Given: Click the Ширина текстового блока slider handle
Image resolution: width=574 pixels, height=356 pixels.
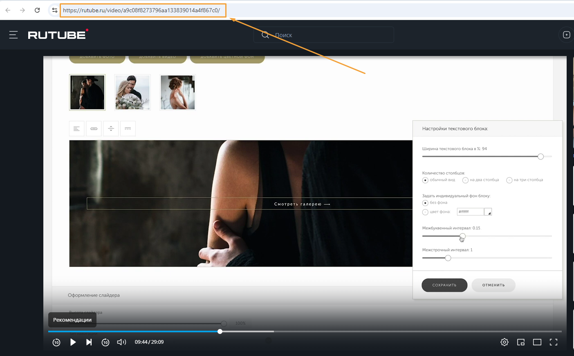Looking at the screenshot, I should click(x=540, y=157).
